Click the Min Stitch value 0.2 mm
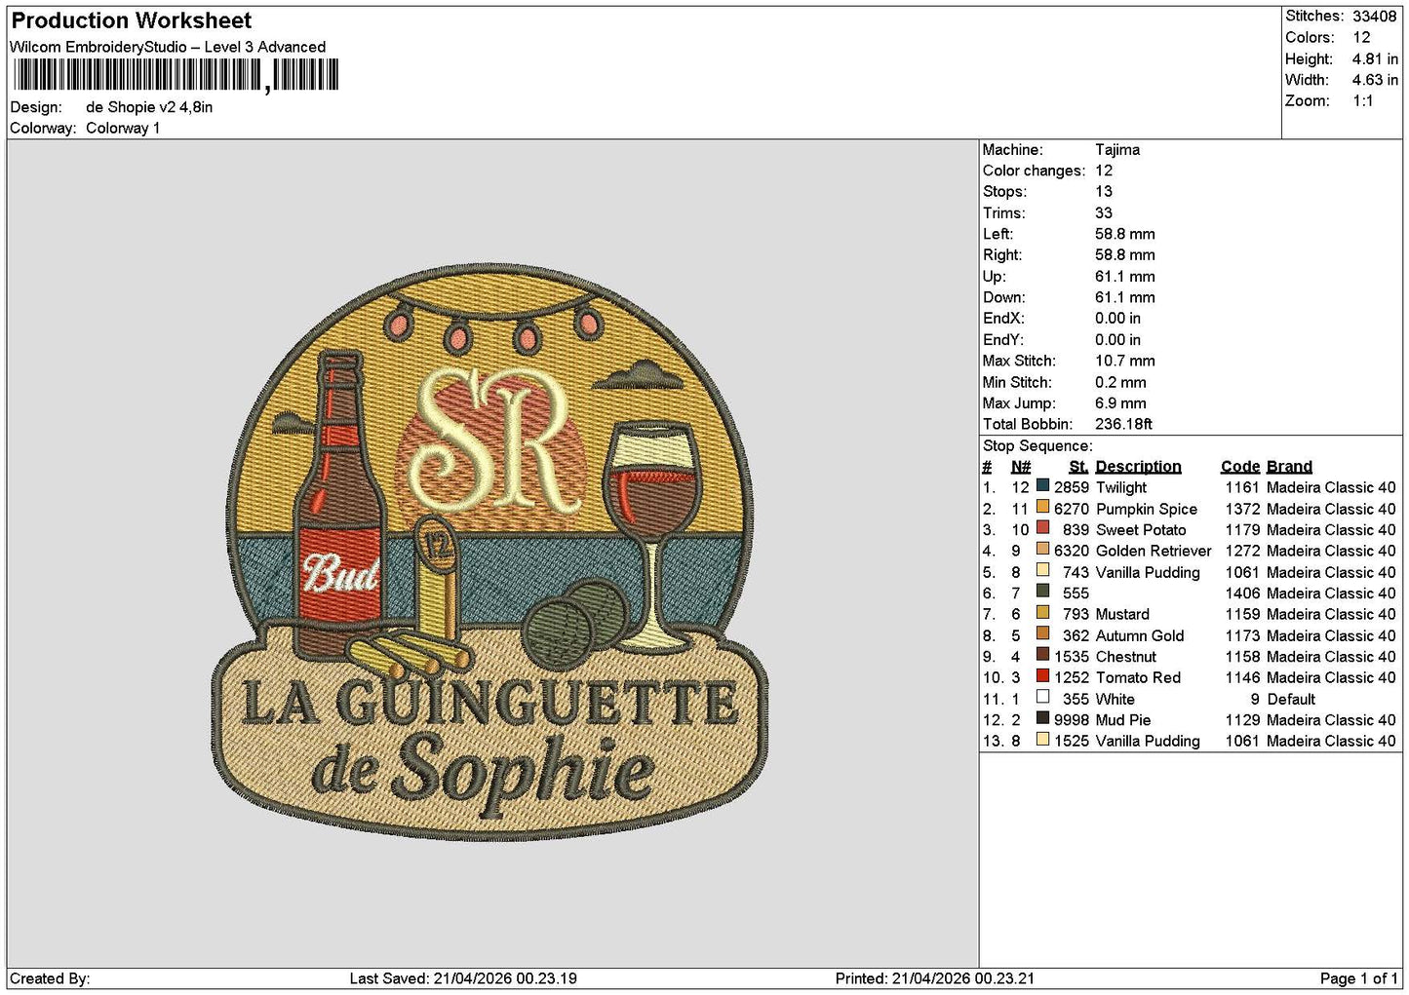Image resolution: width=1409 pixels, height=995 pixels. [x=1121, y=382]
